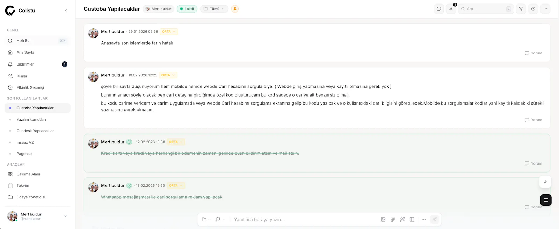This screenshot has height=229, width=559.
Task: Click the struck-through 'Whatsapp mesajlaşması' text
Action: click(161, 197)
